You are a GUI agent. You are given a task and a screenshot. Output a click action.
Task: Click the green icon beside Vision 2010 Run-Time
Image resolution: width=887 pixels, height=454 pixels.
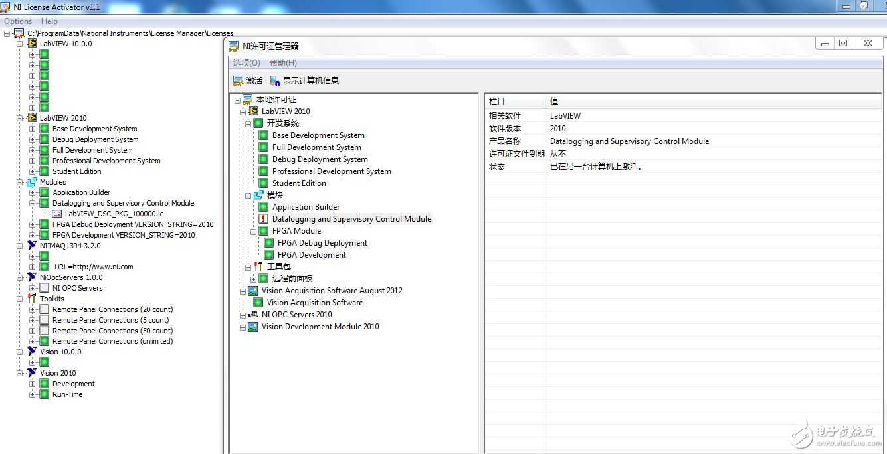coord(45,394)
